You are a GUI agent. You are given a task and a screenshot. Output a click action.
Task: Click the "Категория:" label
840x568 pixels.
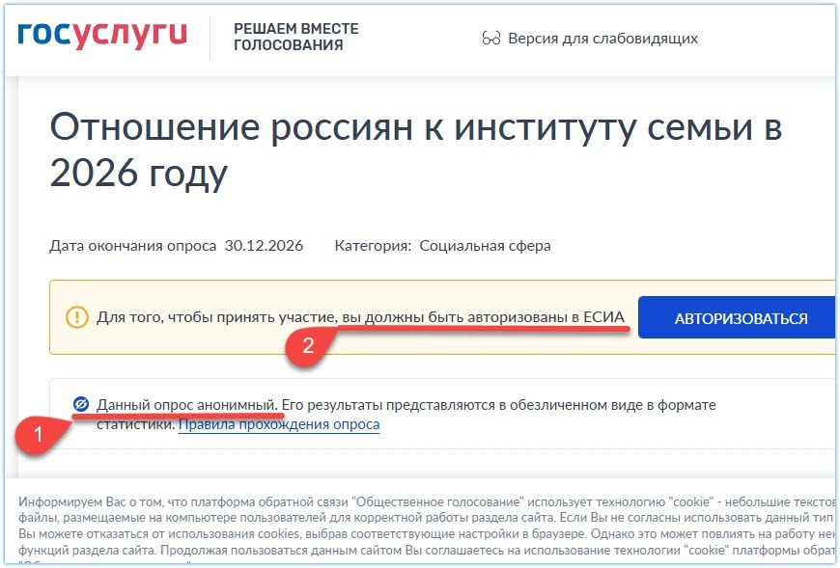373,246
